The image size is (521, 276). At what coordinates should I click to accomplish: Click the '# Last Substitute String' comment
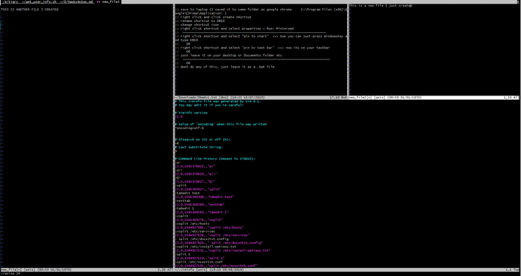[199, 148]
